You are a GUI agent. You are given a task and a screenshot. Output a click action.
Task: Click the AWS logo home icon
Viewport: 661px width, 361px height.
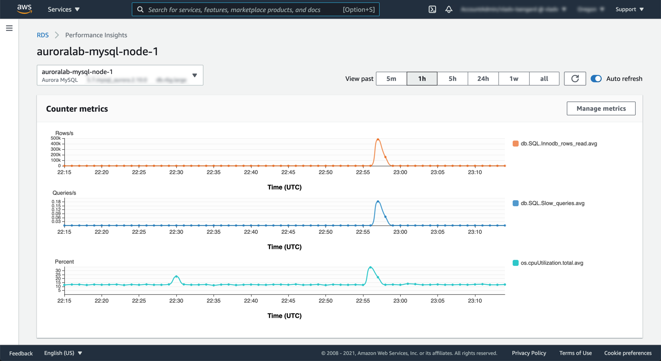click(24, 9)
